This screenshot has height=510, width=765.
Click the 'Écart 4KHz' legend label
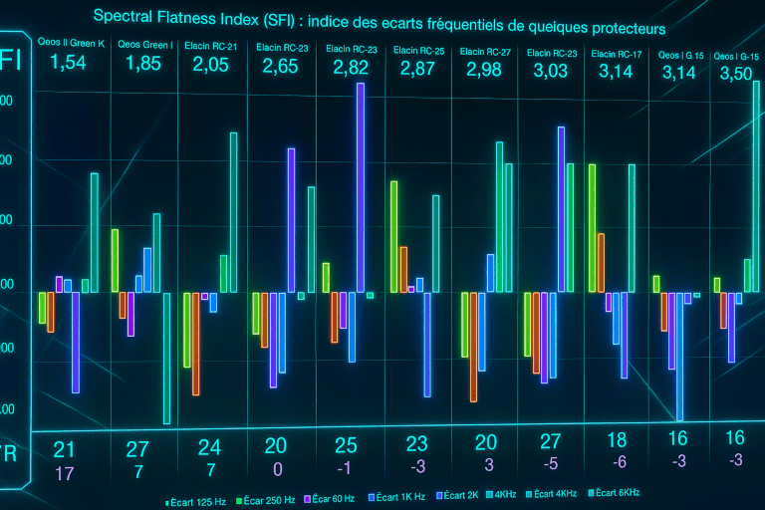pos(555,494)
